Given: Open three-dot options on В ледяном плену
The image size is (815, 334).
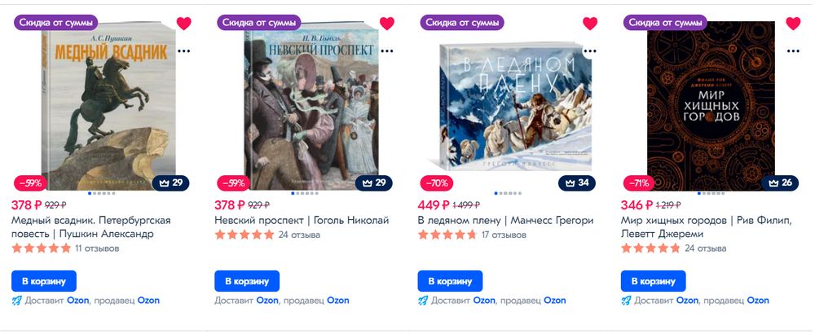Looking at the screenshot, I should coord(590,51).
